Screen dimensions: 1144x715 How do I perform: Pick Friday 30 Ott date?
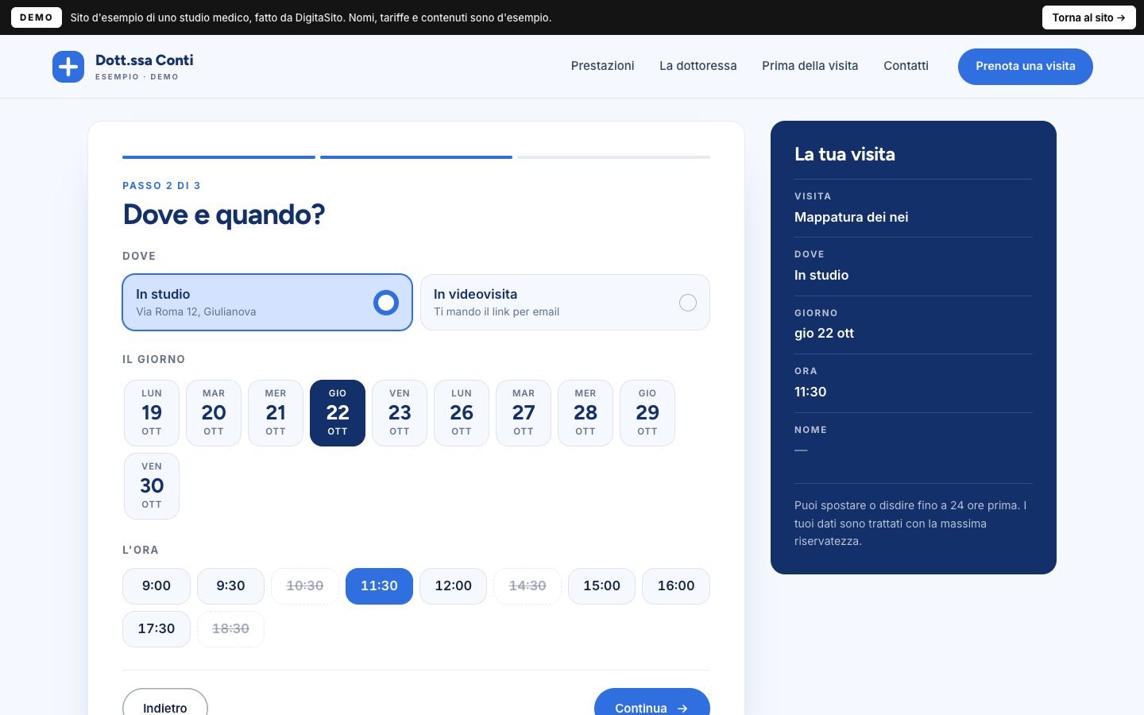tap(152, 486)
